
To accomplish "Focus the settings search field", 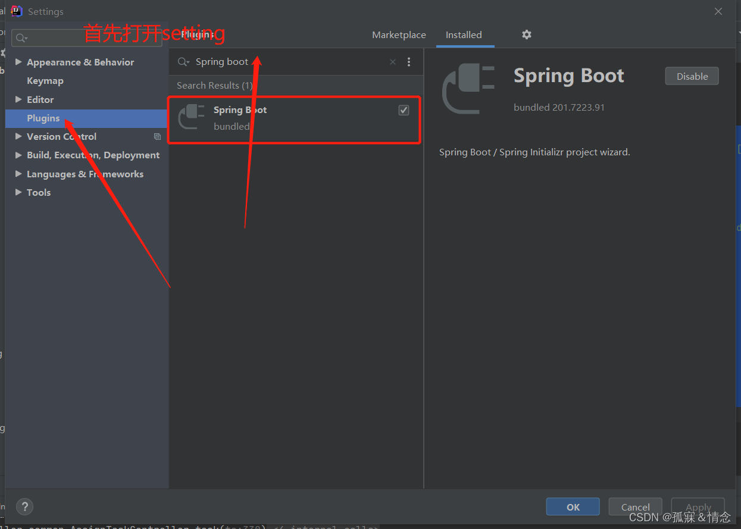I will point(87,38).
